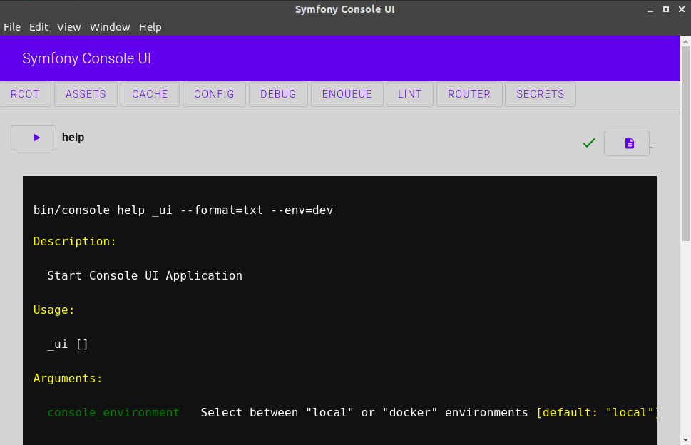Select the ROUTER tab
This screenshot has width=691, height=445.
pos(469,94)
